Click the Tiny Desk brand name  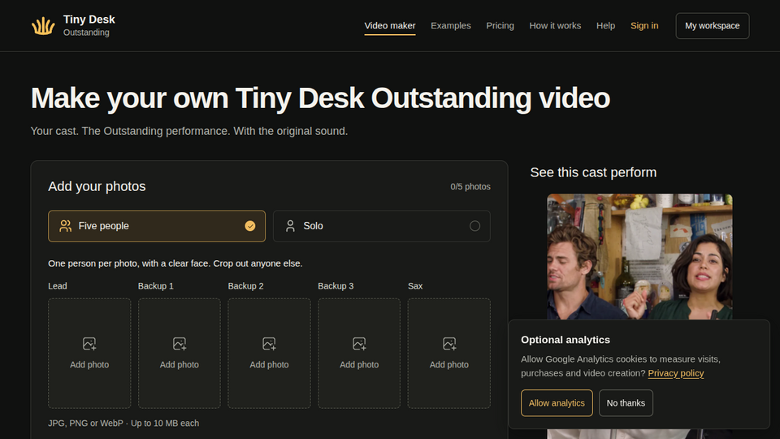89,20
